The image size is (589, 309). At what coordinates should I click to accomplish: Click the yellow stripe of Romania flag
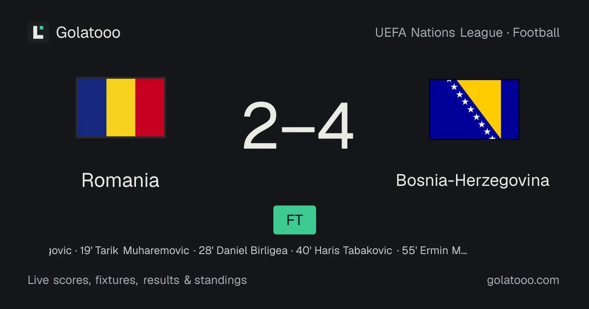pyautogui.click(x=121, y=107)
